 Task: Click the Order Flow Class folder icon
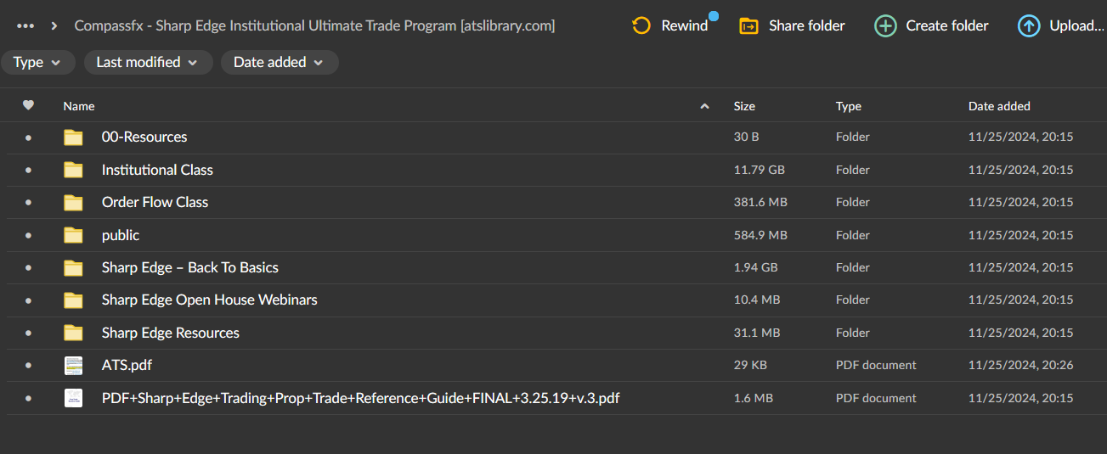click(74, 203)
